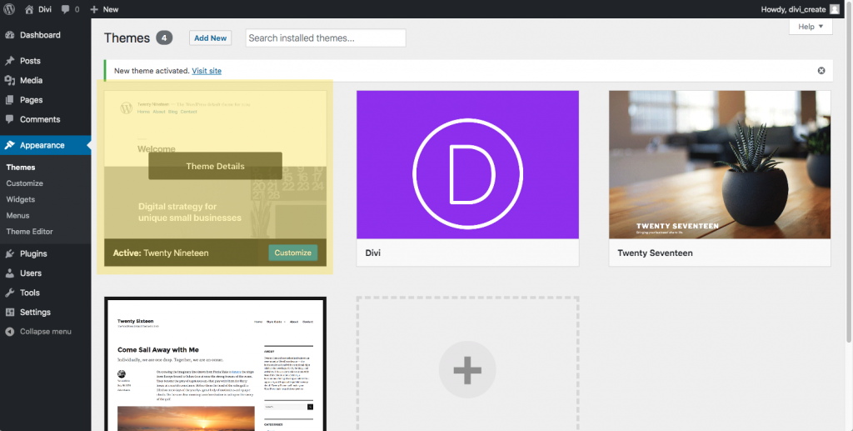Click the Pages icon in sidebar
The image size is (853, 431).
pyautogui.click(x=10, y=100)
